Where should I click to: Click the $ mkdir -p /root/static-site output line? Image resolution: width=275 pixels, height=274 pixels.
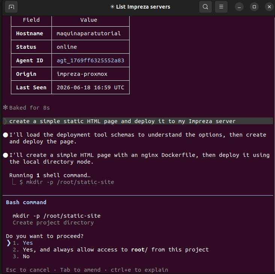[66, 182]
